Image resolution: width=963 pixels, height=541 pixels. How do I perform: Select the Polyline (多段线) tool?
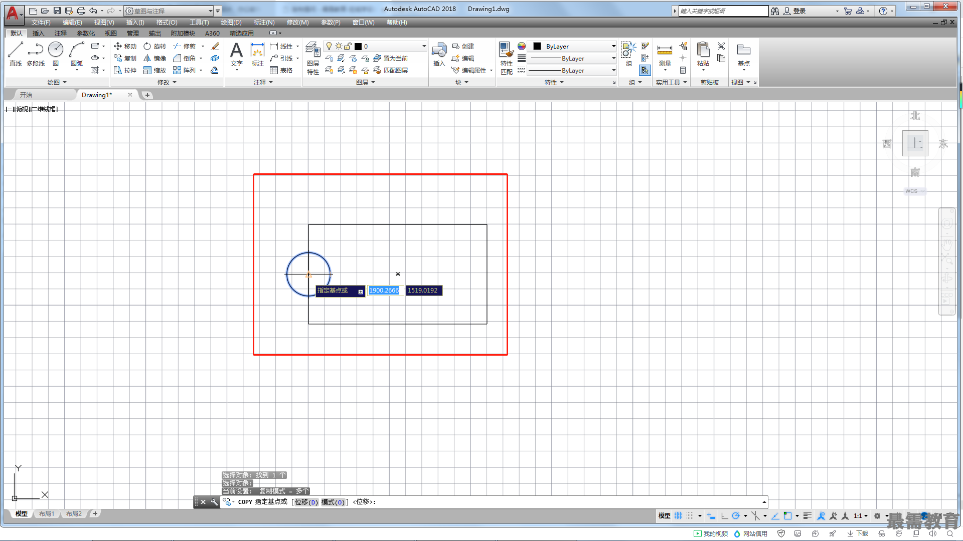[36, 54]
